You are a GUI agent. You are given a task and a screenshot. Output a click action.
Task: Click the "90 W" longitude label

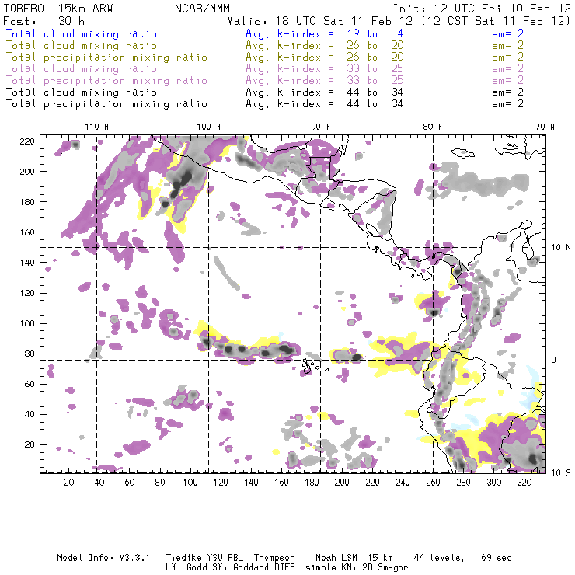(321, 127)
